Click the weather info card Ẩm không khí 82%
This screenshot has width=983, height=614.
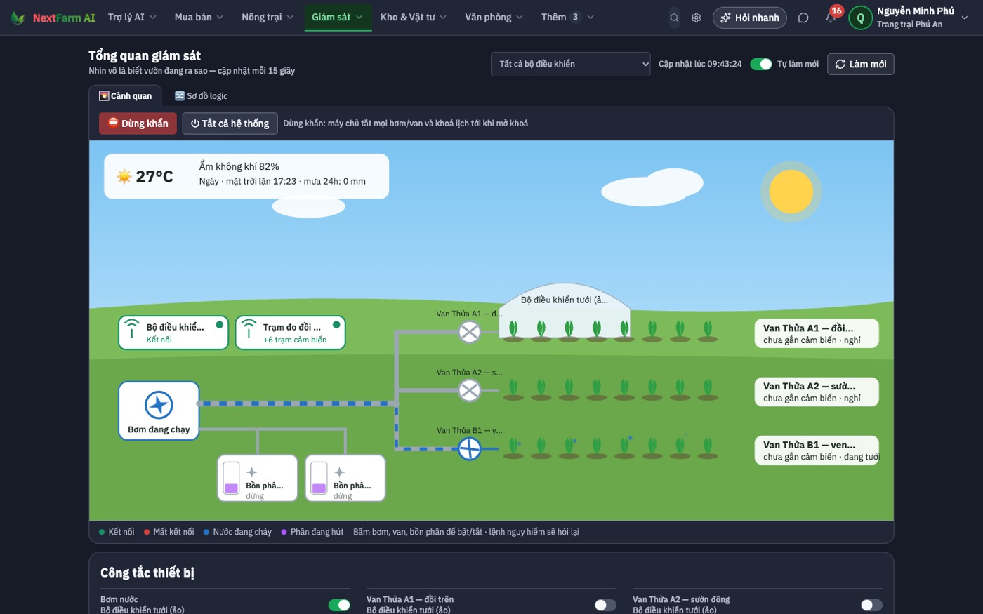[246, 176]
